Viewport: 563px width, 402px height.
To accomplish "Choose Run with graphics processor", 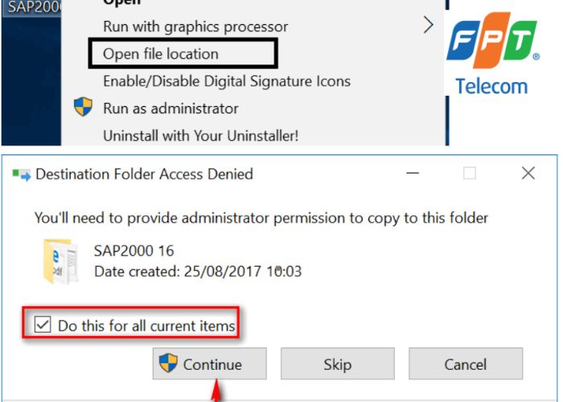I will tap(195, 27).
